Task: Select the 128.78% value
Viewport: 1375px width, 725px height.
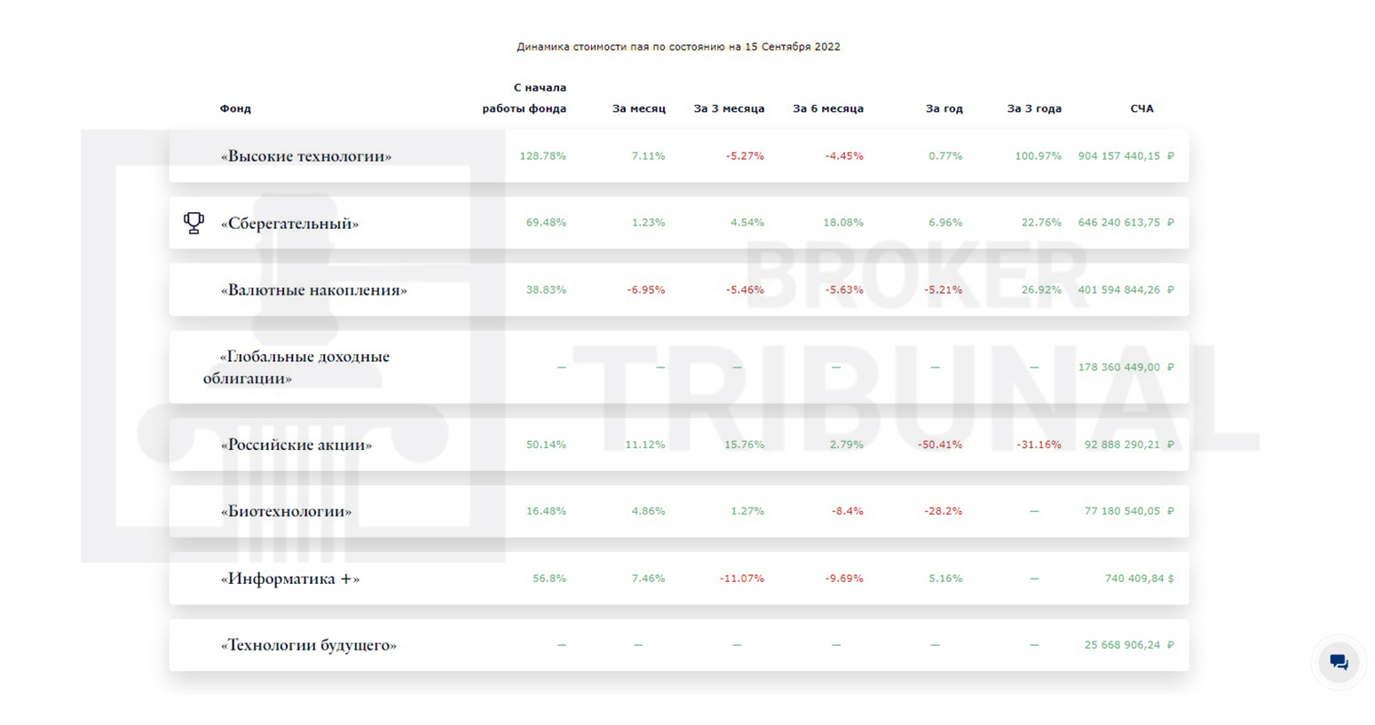Action: coord(542,156)
